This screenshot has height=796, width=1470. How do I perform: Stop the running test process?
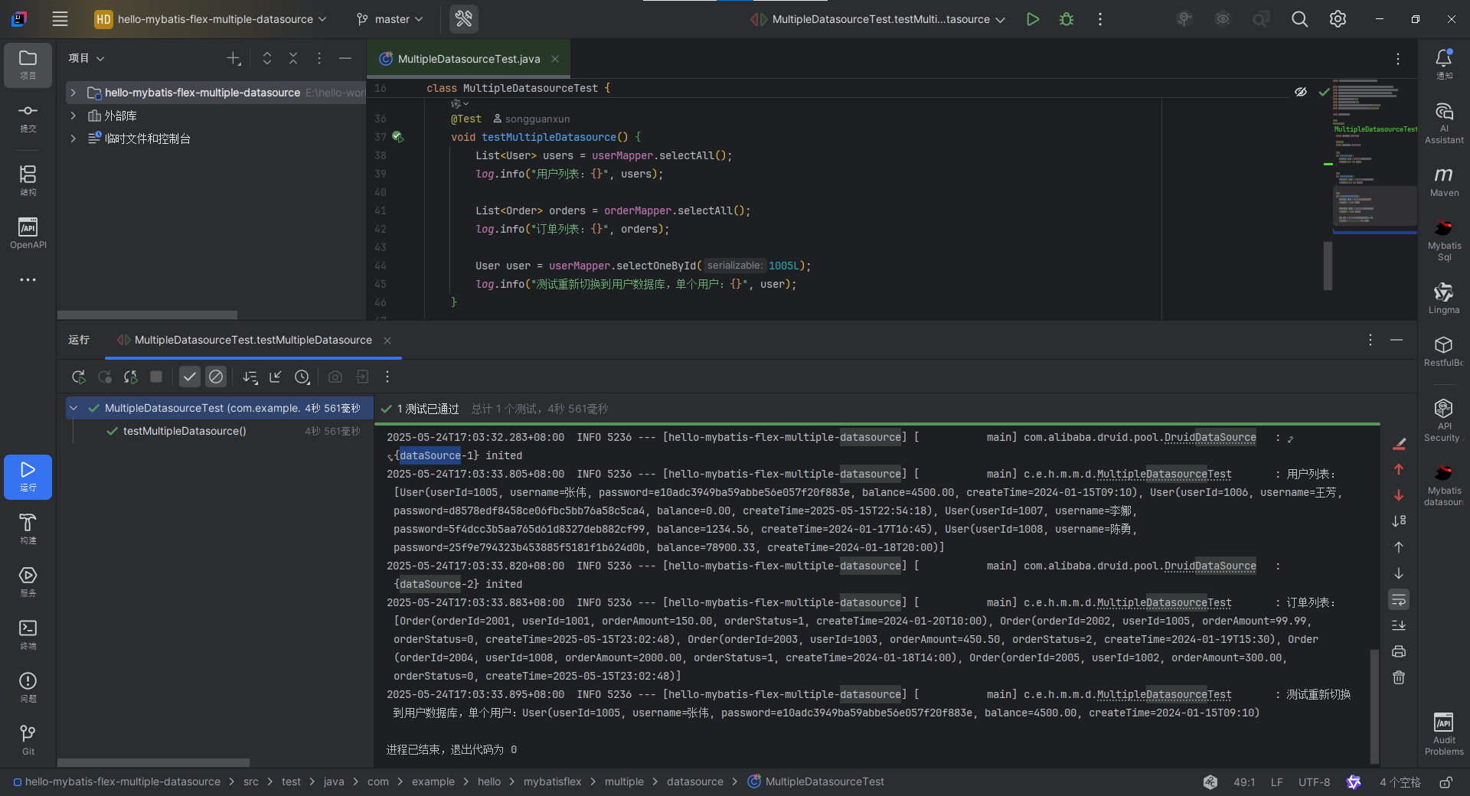pos(156,377)
